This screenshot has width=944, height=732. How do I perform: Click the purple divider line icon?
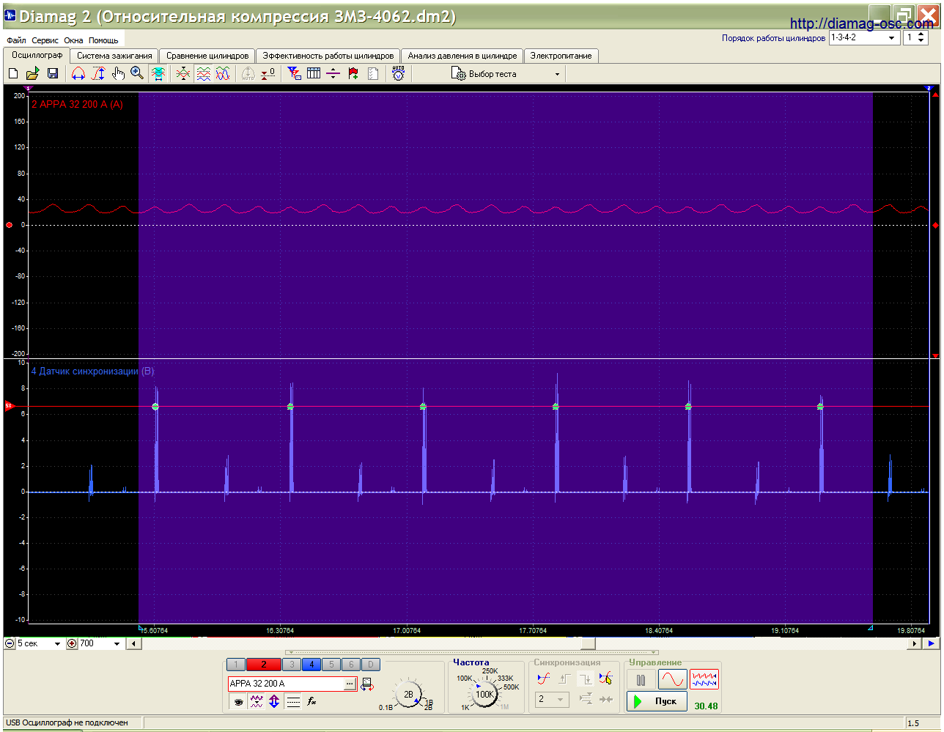click(x=333, y=73)
